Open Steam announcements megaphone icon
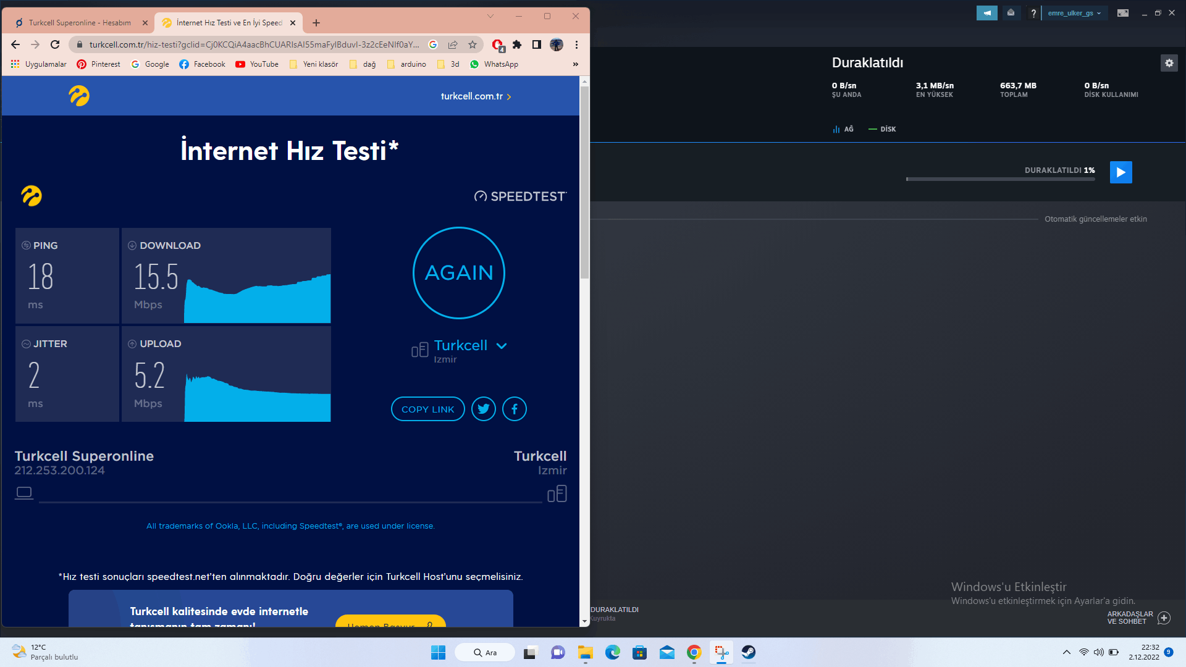This screenshot has width=1186, height=667. click(x=987, y=13)
